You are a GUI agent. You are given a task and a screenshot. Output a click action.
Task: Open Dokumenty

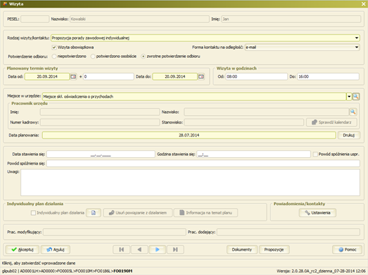click(x=242, y=249)
